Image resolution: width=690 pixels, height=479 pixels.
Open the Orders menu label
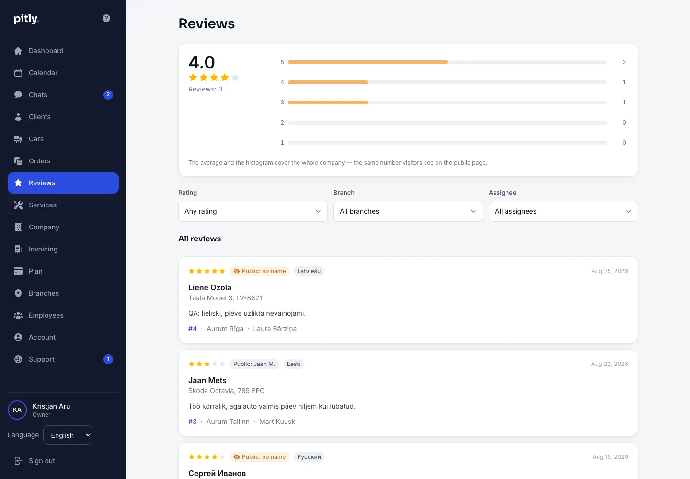click(x=40, y=161)
